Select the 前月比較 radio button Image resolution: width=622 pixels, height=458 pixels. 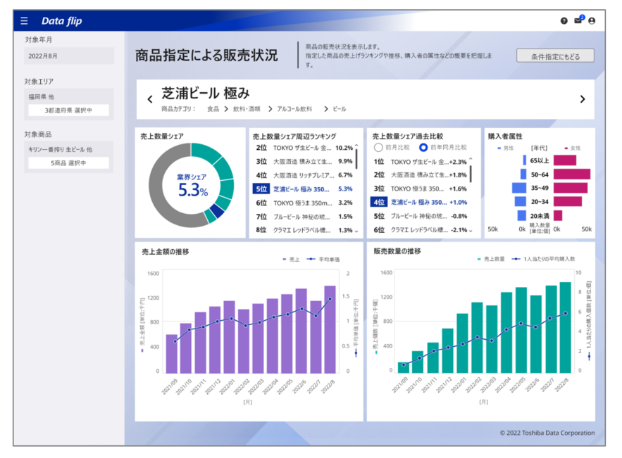378,147
